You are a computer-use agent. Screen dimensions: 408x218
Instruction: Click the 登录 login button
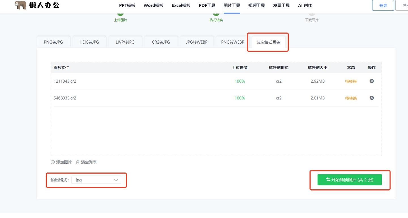pyautogui.click(x=383, y=5)
